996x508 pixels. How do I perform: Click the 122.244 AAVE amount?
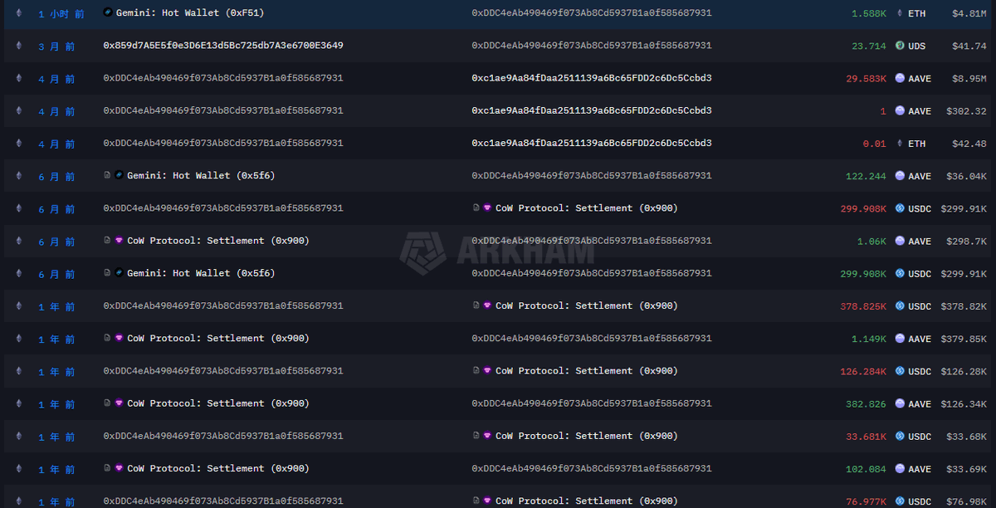tap(867, 176)
